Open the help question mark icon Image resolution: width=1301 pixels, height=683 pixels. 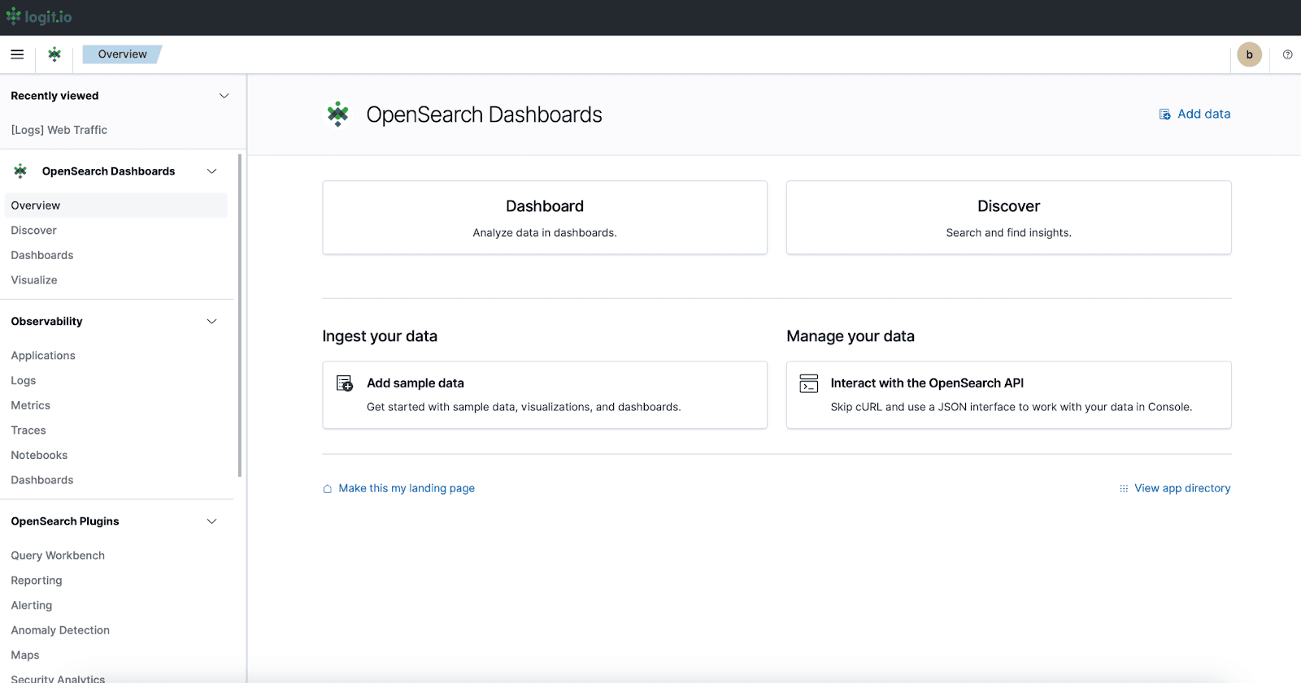pyautogui.click(x=1287, y=54)
